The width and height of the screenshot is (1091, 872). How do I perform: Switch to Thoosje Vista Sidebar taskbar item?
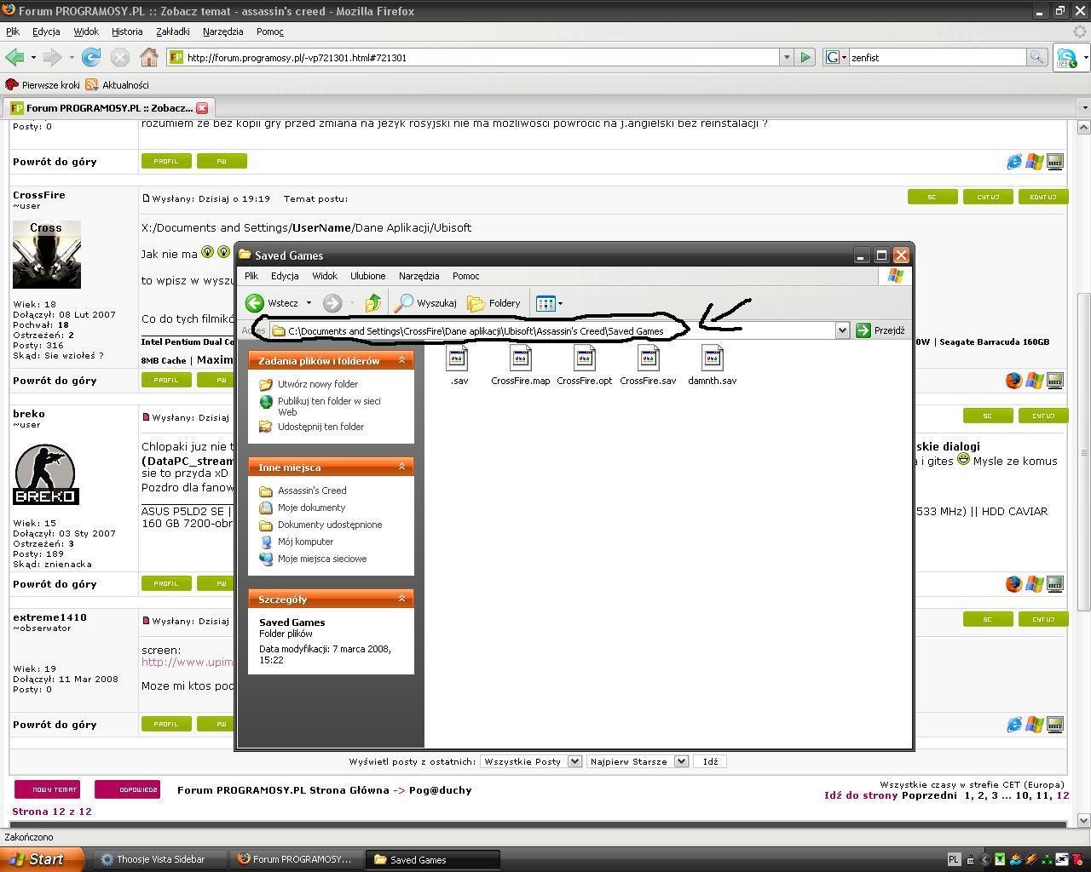pyautogui.click(x=160, y=859)
